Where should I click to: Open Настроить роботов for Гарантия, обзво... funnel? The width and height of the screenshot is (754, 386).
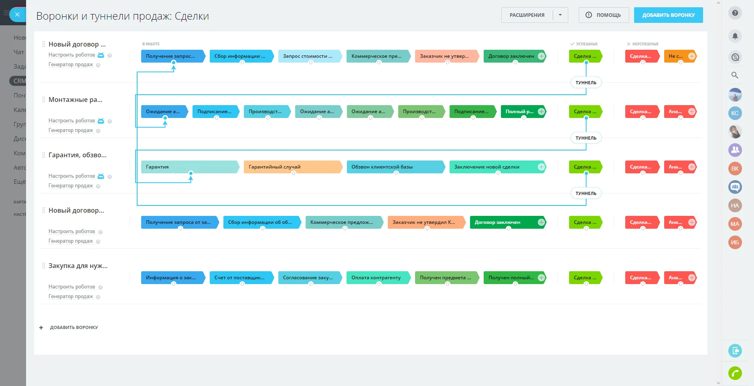click(x=72, y=176)
